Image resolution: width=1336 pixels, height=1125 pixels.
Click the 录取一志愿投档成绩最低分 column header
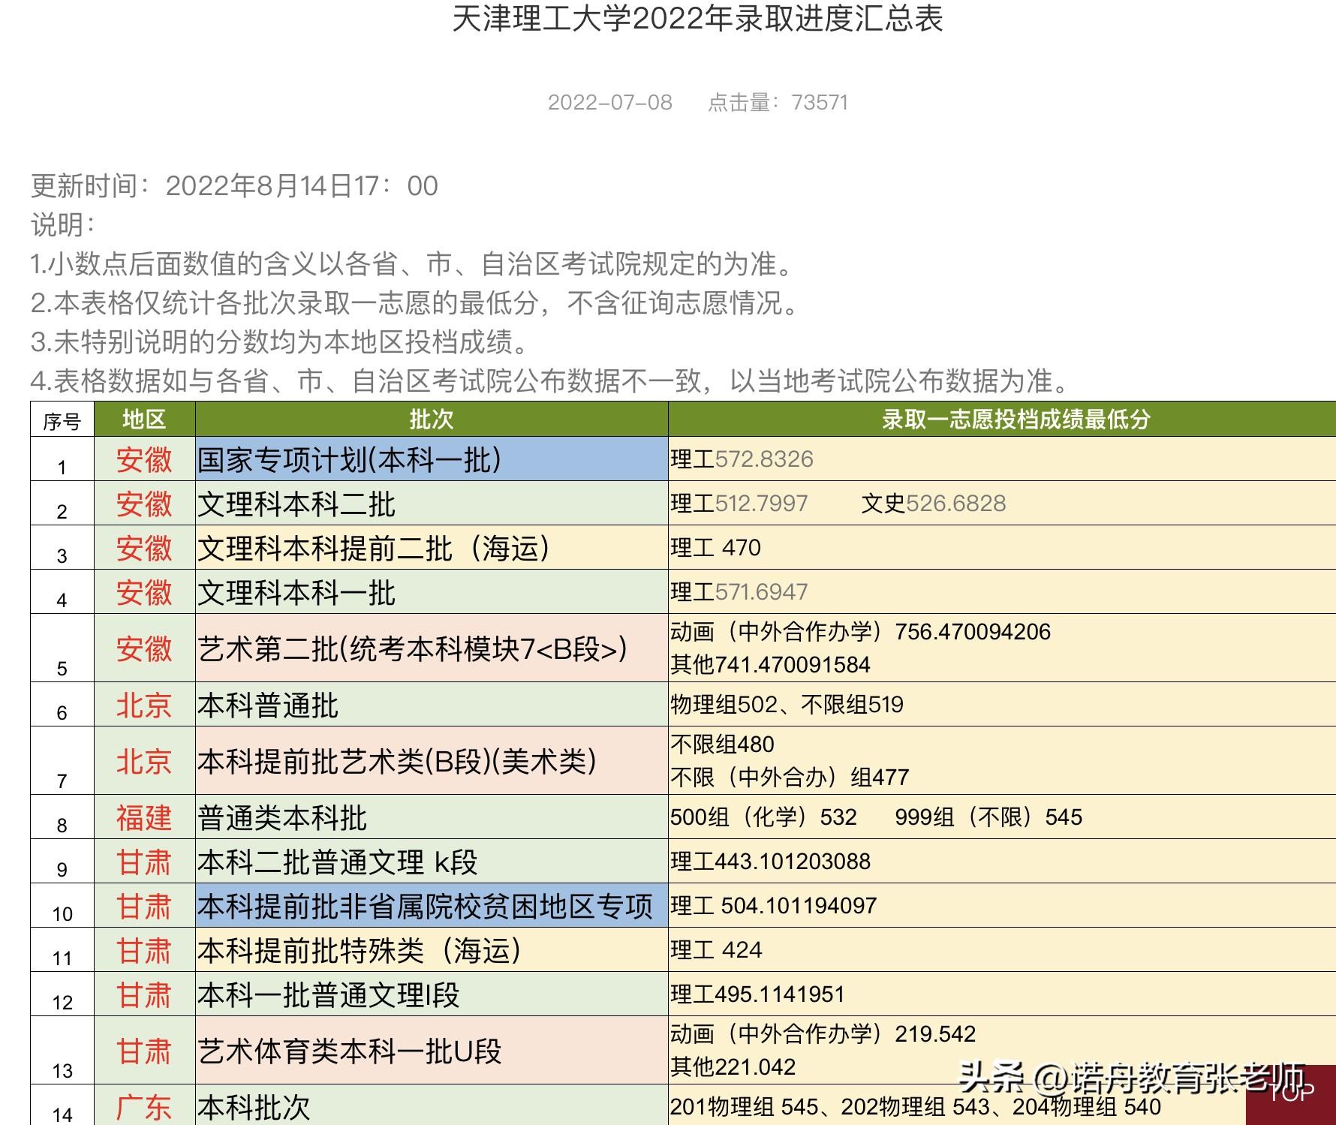click(x=1002, y=419)
